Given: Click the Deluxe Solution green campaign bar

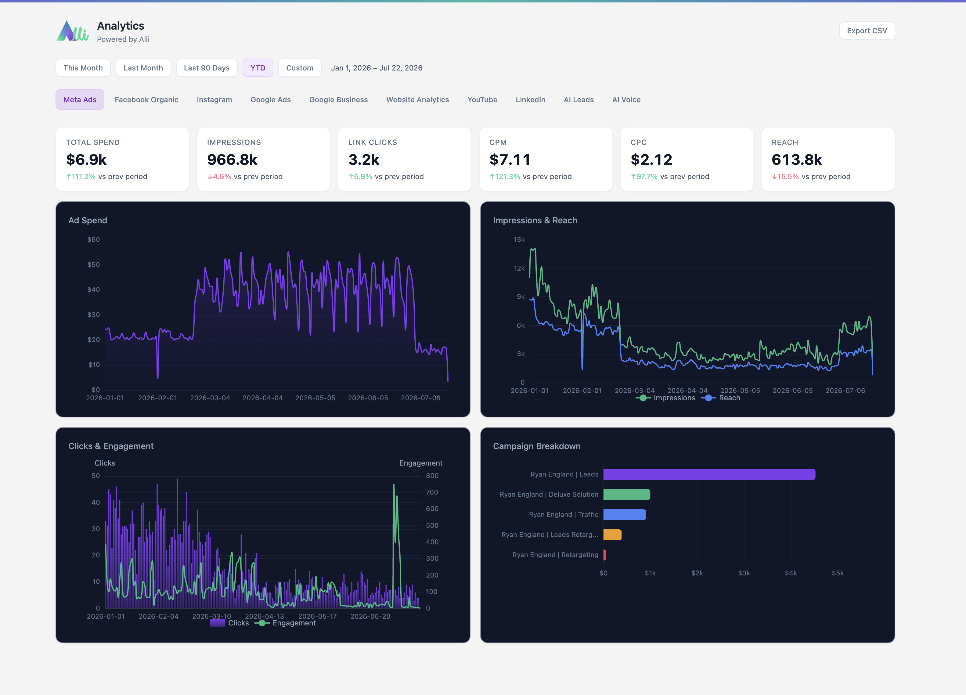Looking at the screenshot, I should pos(626,495).
